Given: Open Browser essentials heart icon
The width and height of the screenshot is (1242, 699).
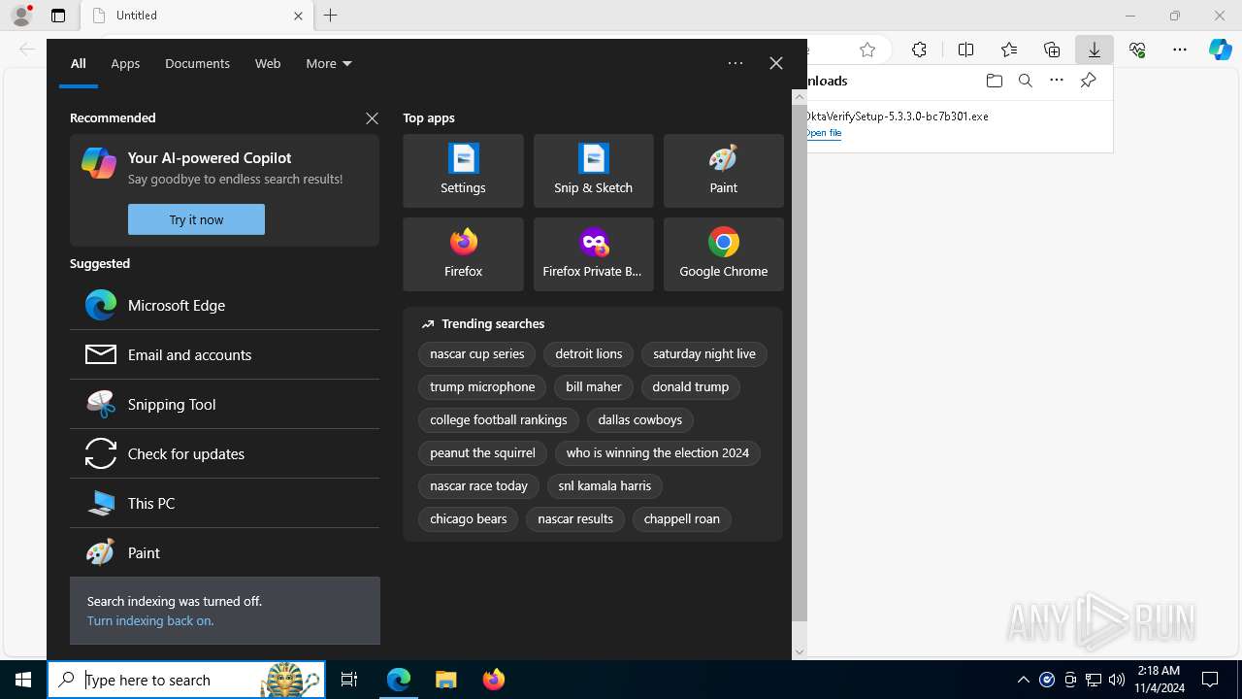Looking at the screenshot, I should [x=1137, y=50].
